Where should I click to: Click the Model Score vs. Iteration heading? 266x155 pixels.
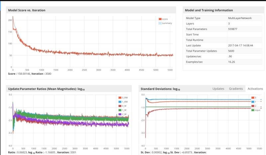pyautogui.click(x=27, y=10)
